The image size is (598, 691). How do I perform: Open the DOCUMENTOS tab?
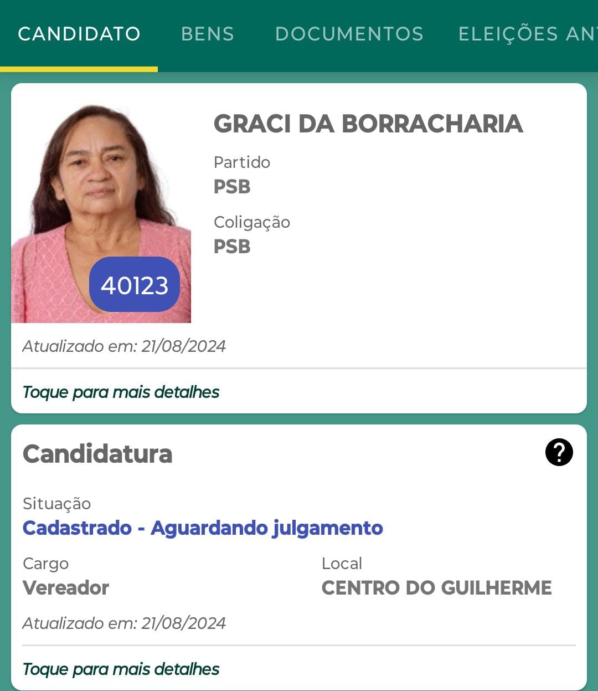coord(349,34)
